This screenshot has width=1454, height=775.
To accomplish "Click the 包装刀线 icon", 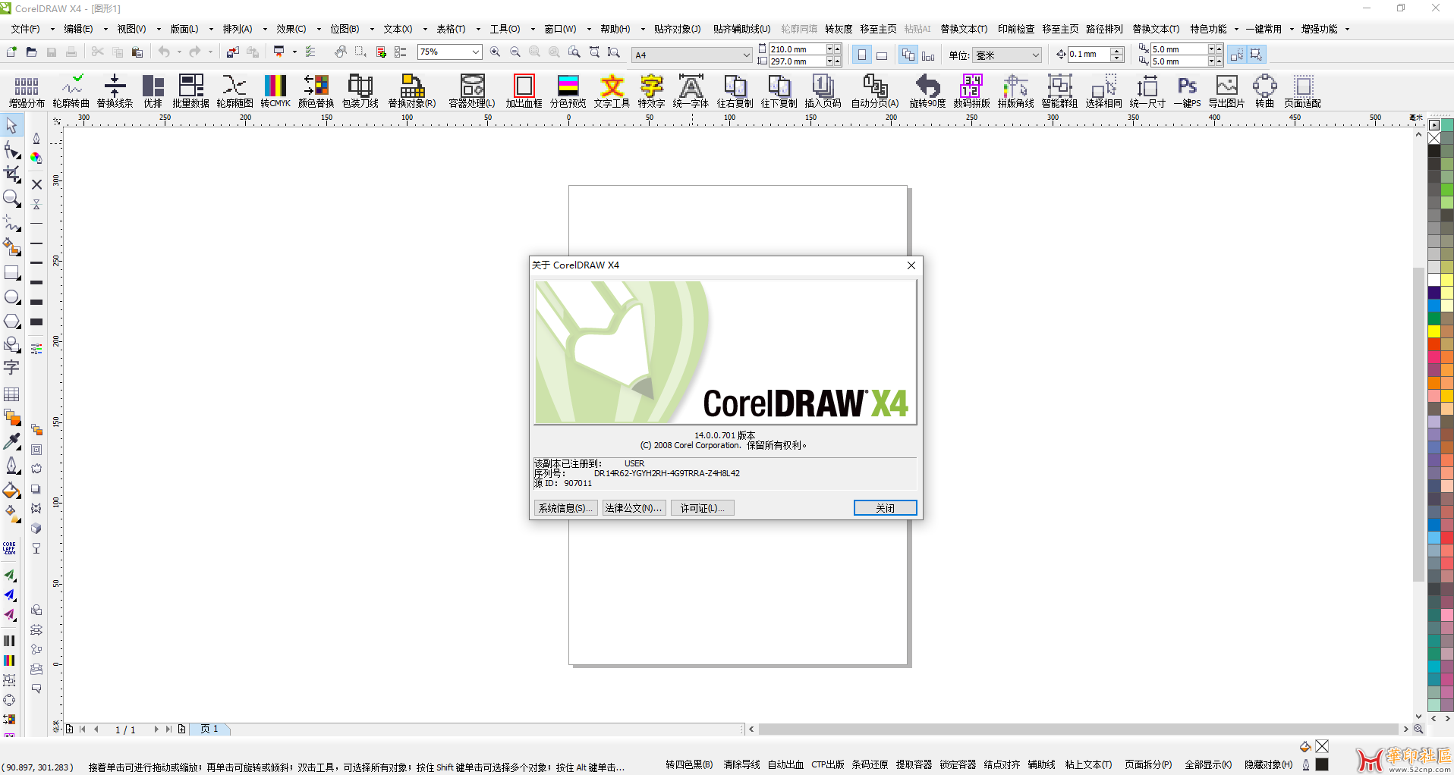I will tap(360, 91).
